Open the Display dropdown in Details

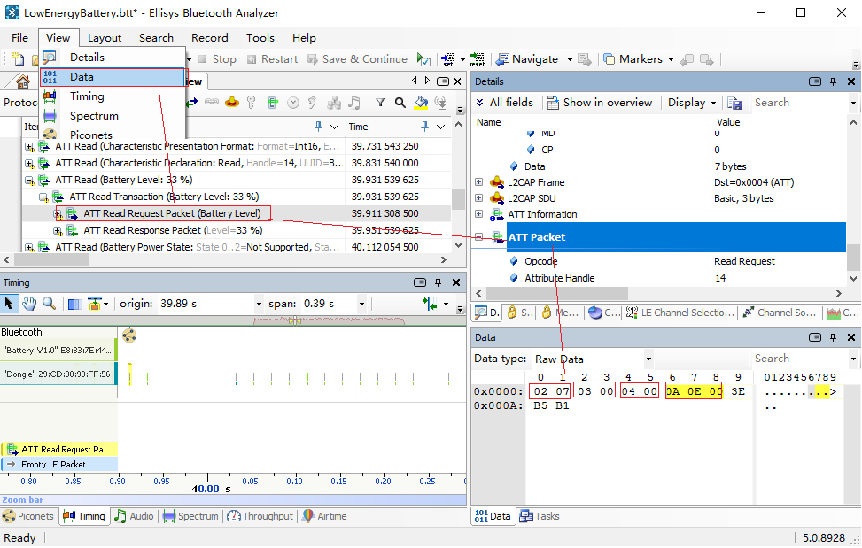[692, 103]
